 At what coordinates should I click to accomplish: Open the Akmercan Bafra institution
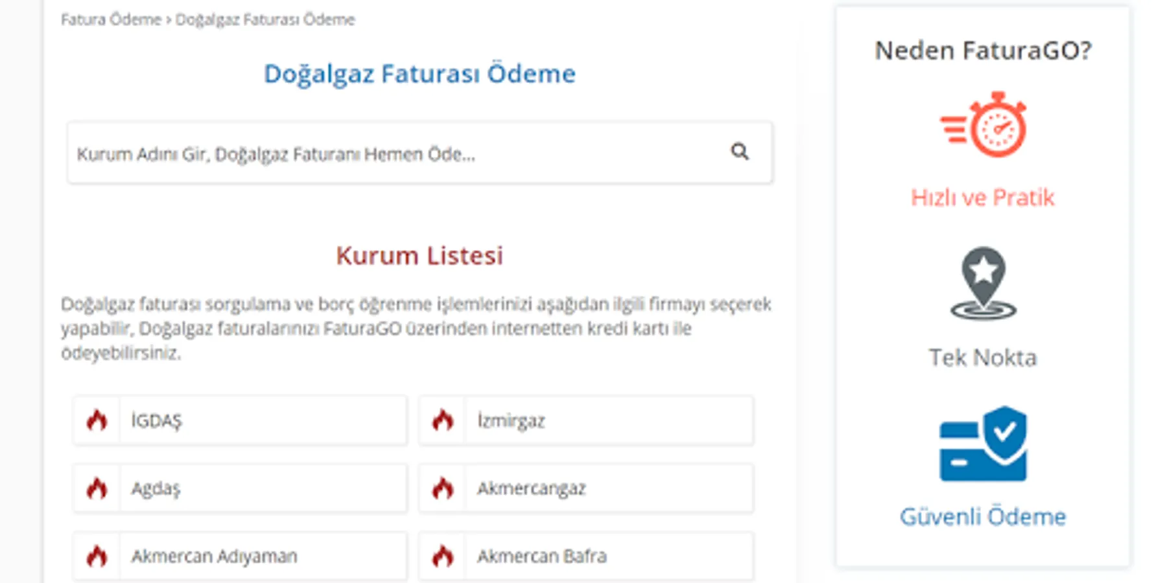tap(586, 556)
